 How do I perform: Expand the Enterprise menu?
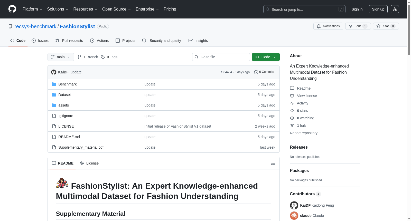pyautogui.click(x=147, y=9)
